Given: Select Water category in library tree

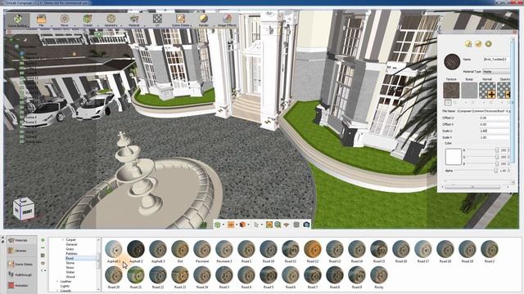Looking at the screenshot, I should (70, 272).
